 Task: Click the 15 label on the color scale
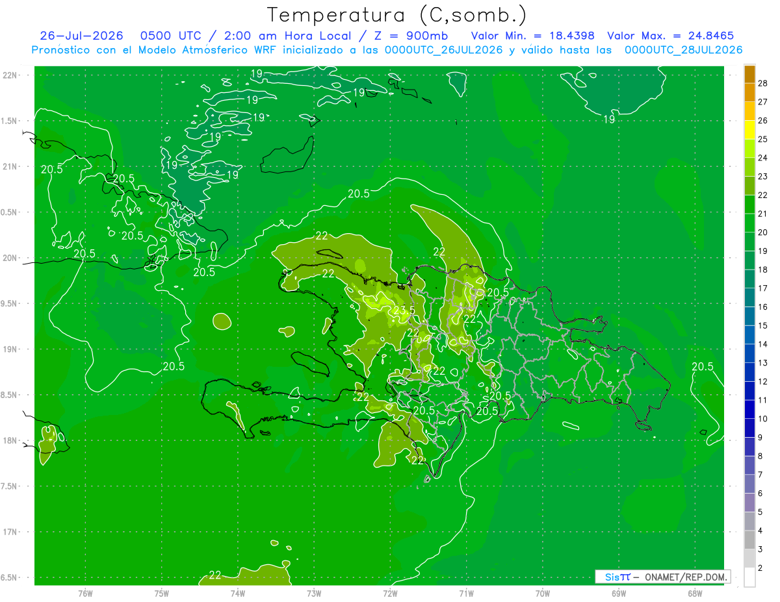[x=763, y=325]
